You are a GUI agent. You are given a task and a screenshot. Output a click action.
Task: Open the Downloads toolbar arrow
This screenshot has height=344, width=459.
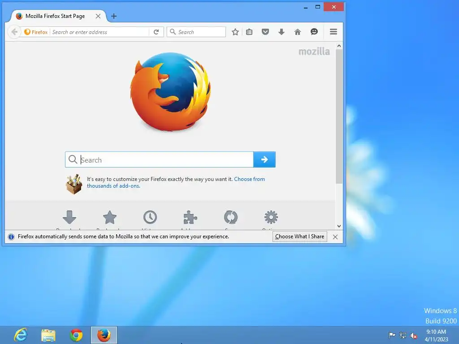(x=281, y=32)
